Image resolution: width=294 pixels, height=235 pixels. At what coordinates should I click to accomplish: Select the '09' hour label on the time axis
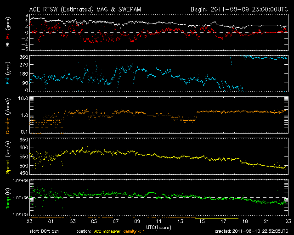(x=137, y=221)
